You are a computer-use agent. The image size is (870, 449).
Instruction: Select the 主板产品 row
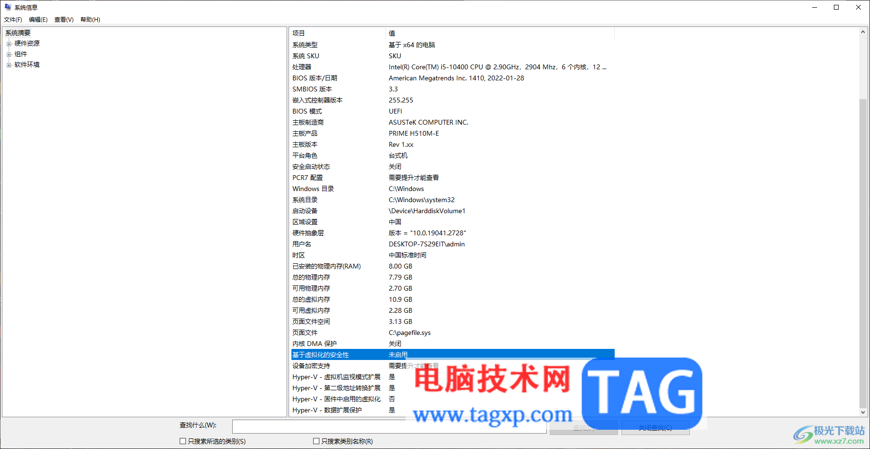[453, 133]
